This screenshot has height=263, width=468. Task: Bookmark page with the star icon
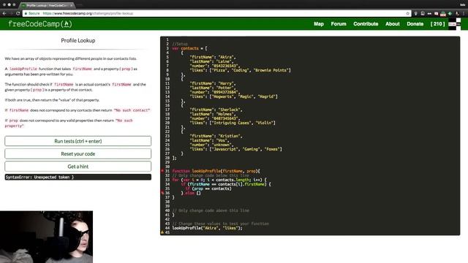pyautogui.click(x=408, y=13)
